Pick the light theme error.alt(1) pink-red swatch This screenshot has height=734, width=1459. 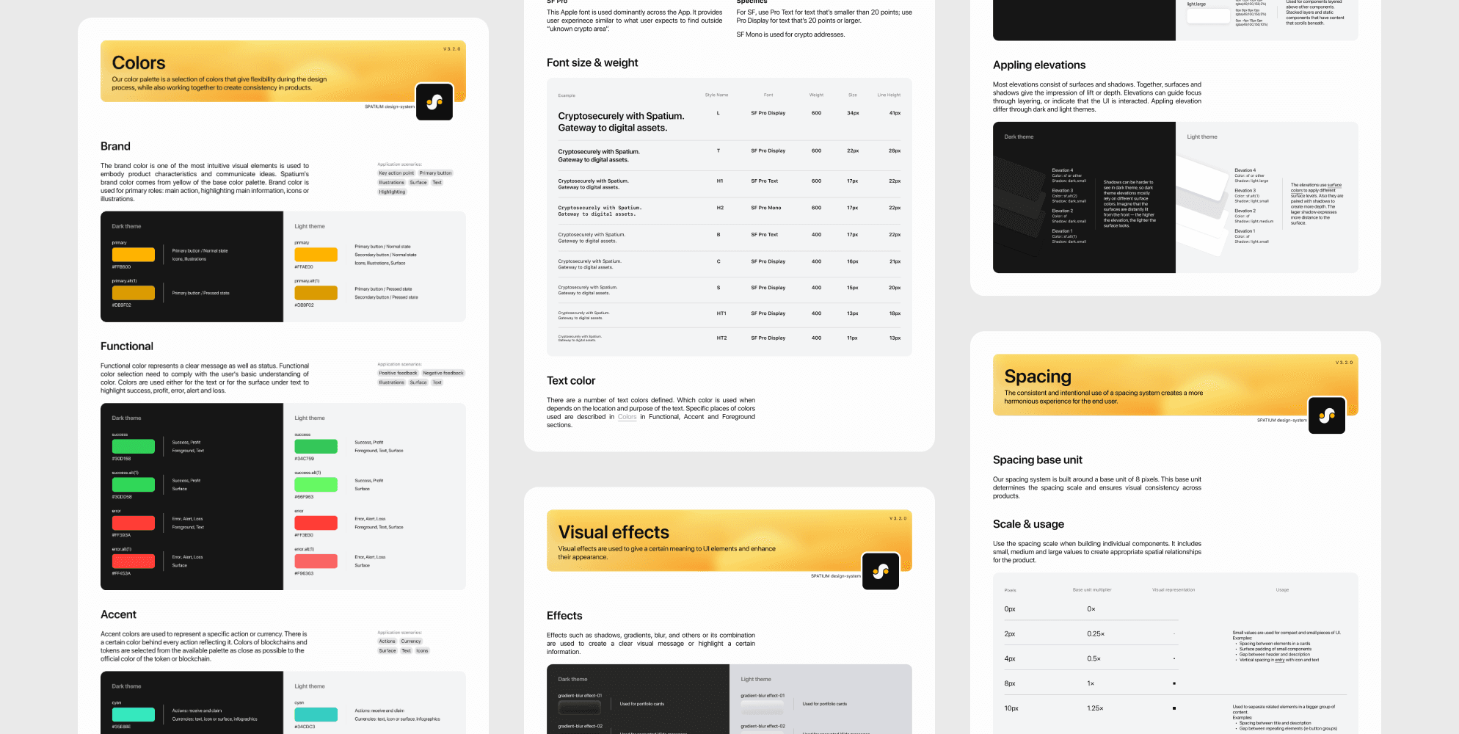point(316,562)
